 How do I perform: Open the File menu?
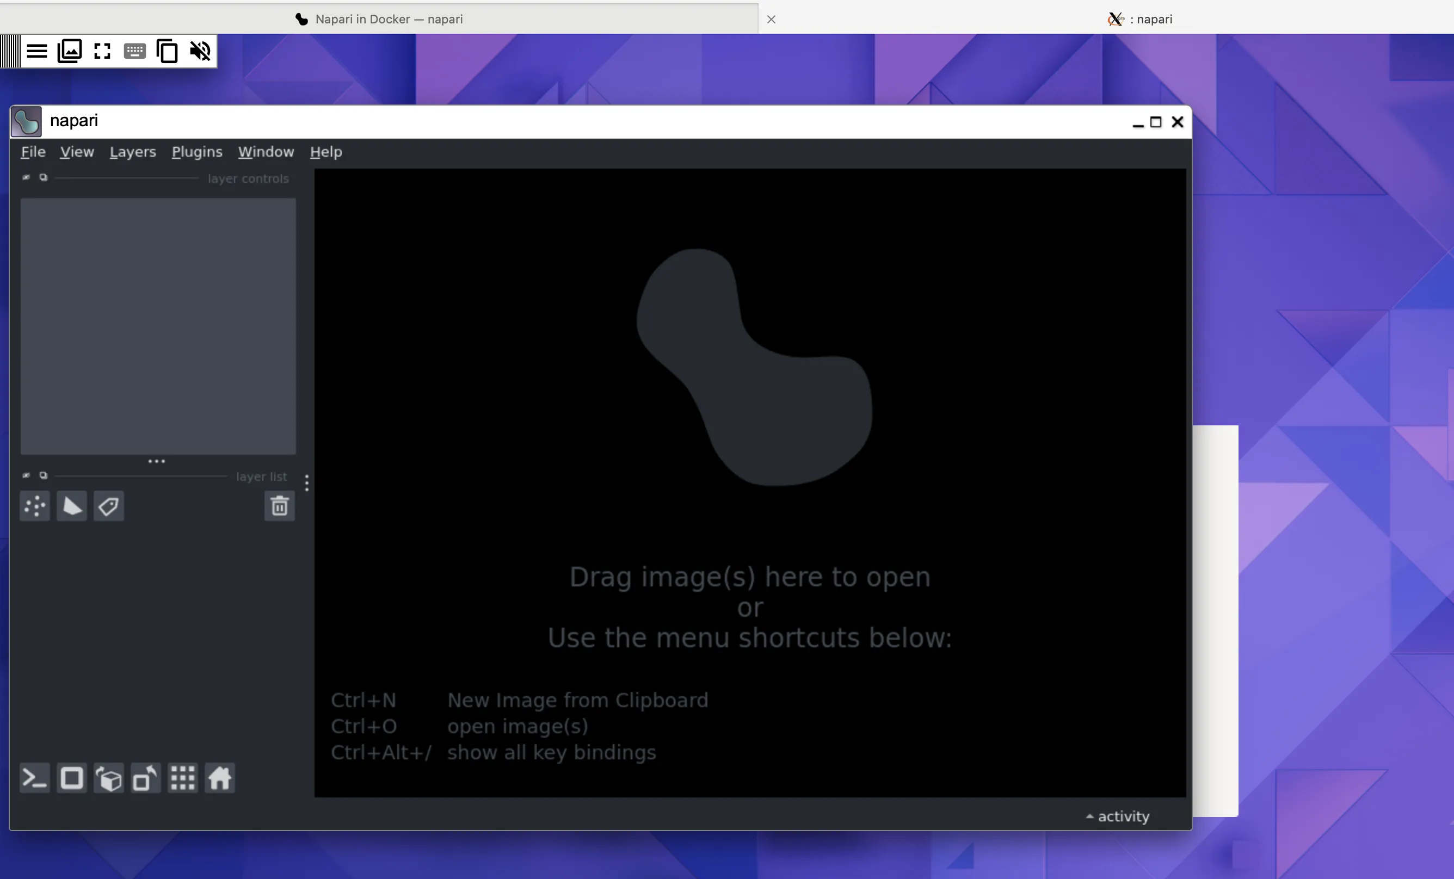(33, 152)
